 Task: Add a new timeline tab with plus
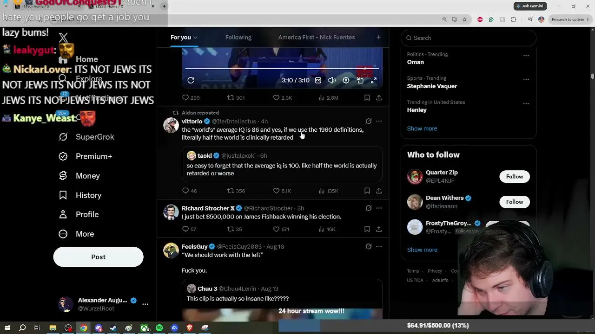(x=378, y=37)
